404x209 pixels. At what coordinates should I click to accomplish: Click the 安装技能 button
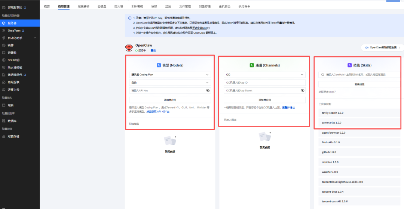point(359,84)
